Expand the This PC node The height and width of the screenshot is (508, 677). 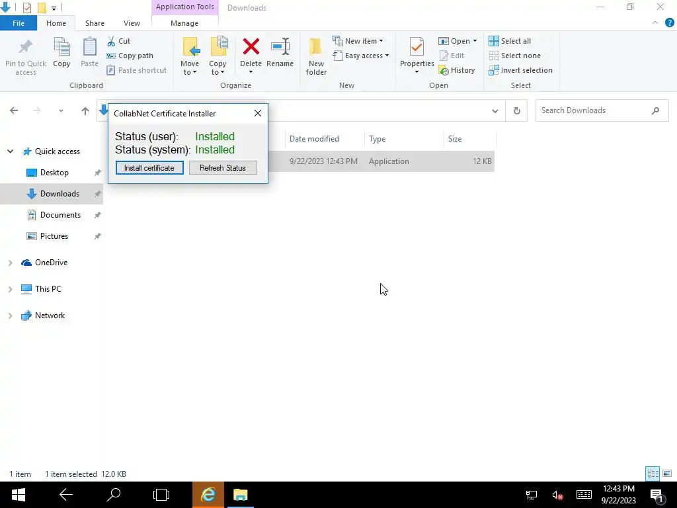click(x=11, y=290)
